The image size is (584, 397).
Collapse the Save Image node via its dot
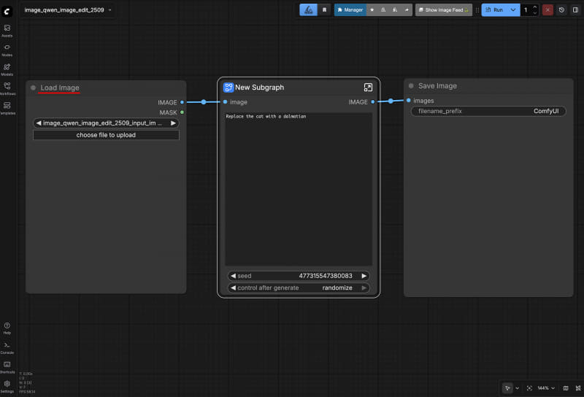pos(411,86)
